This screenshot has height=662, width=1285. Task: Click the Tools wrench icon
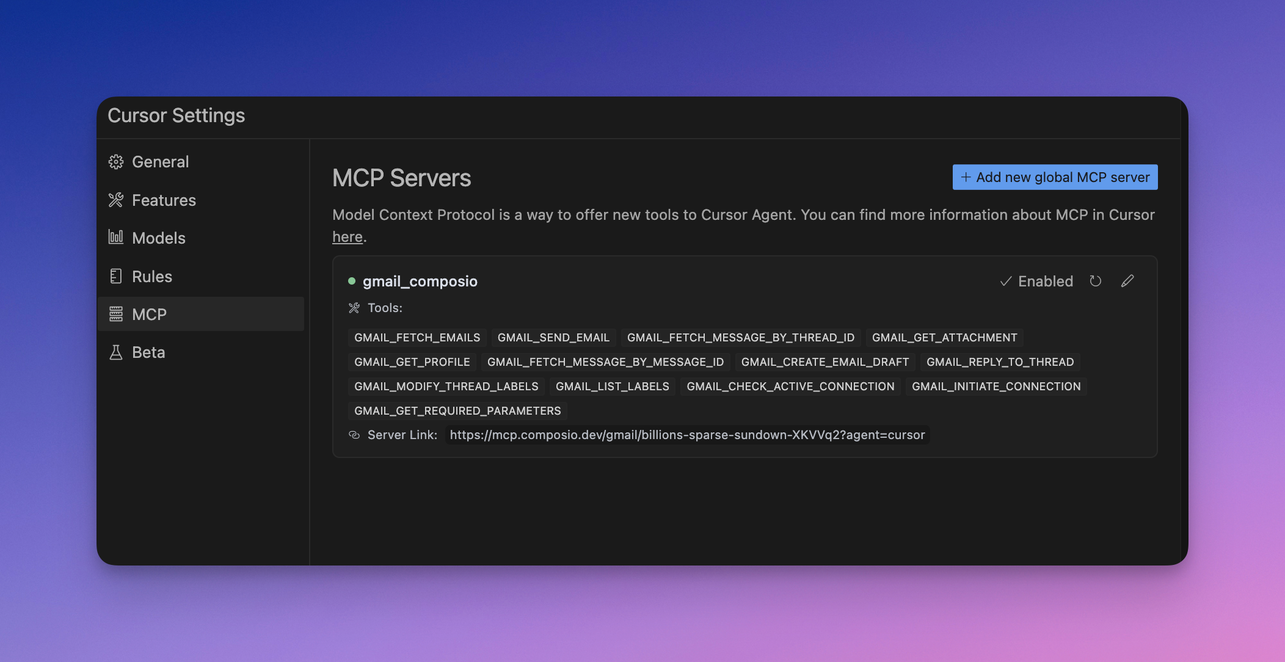point(354,308)
